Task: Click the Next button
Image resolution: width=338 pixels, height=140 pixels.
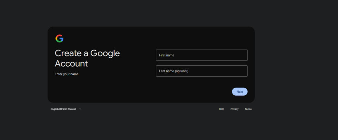Action: point(240,92)
